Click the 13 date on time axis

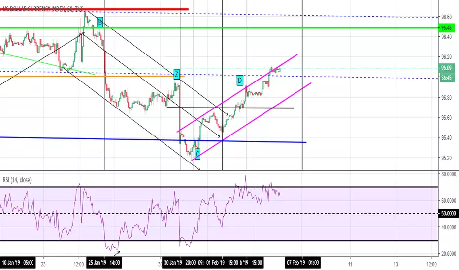point(396,264)
